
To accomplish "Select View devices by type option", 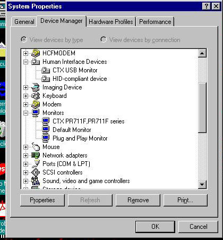I will [52, 40].
